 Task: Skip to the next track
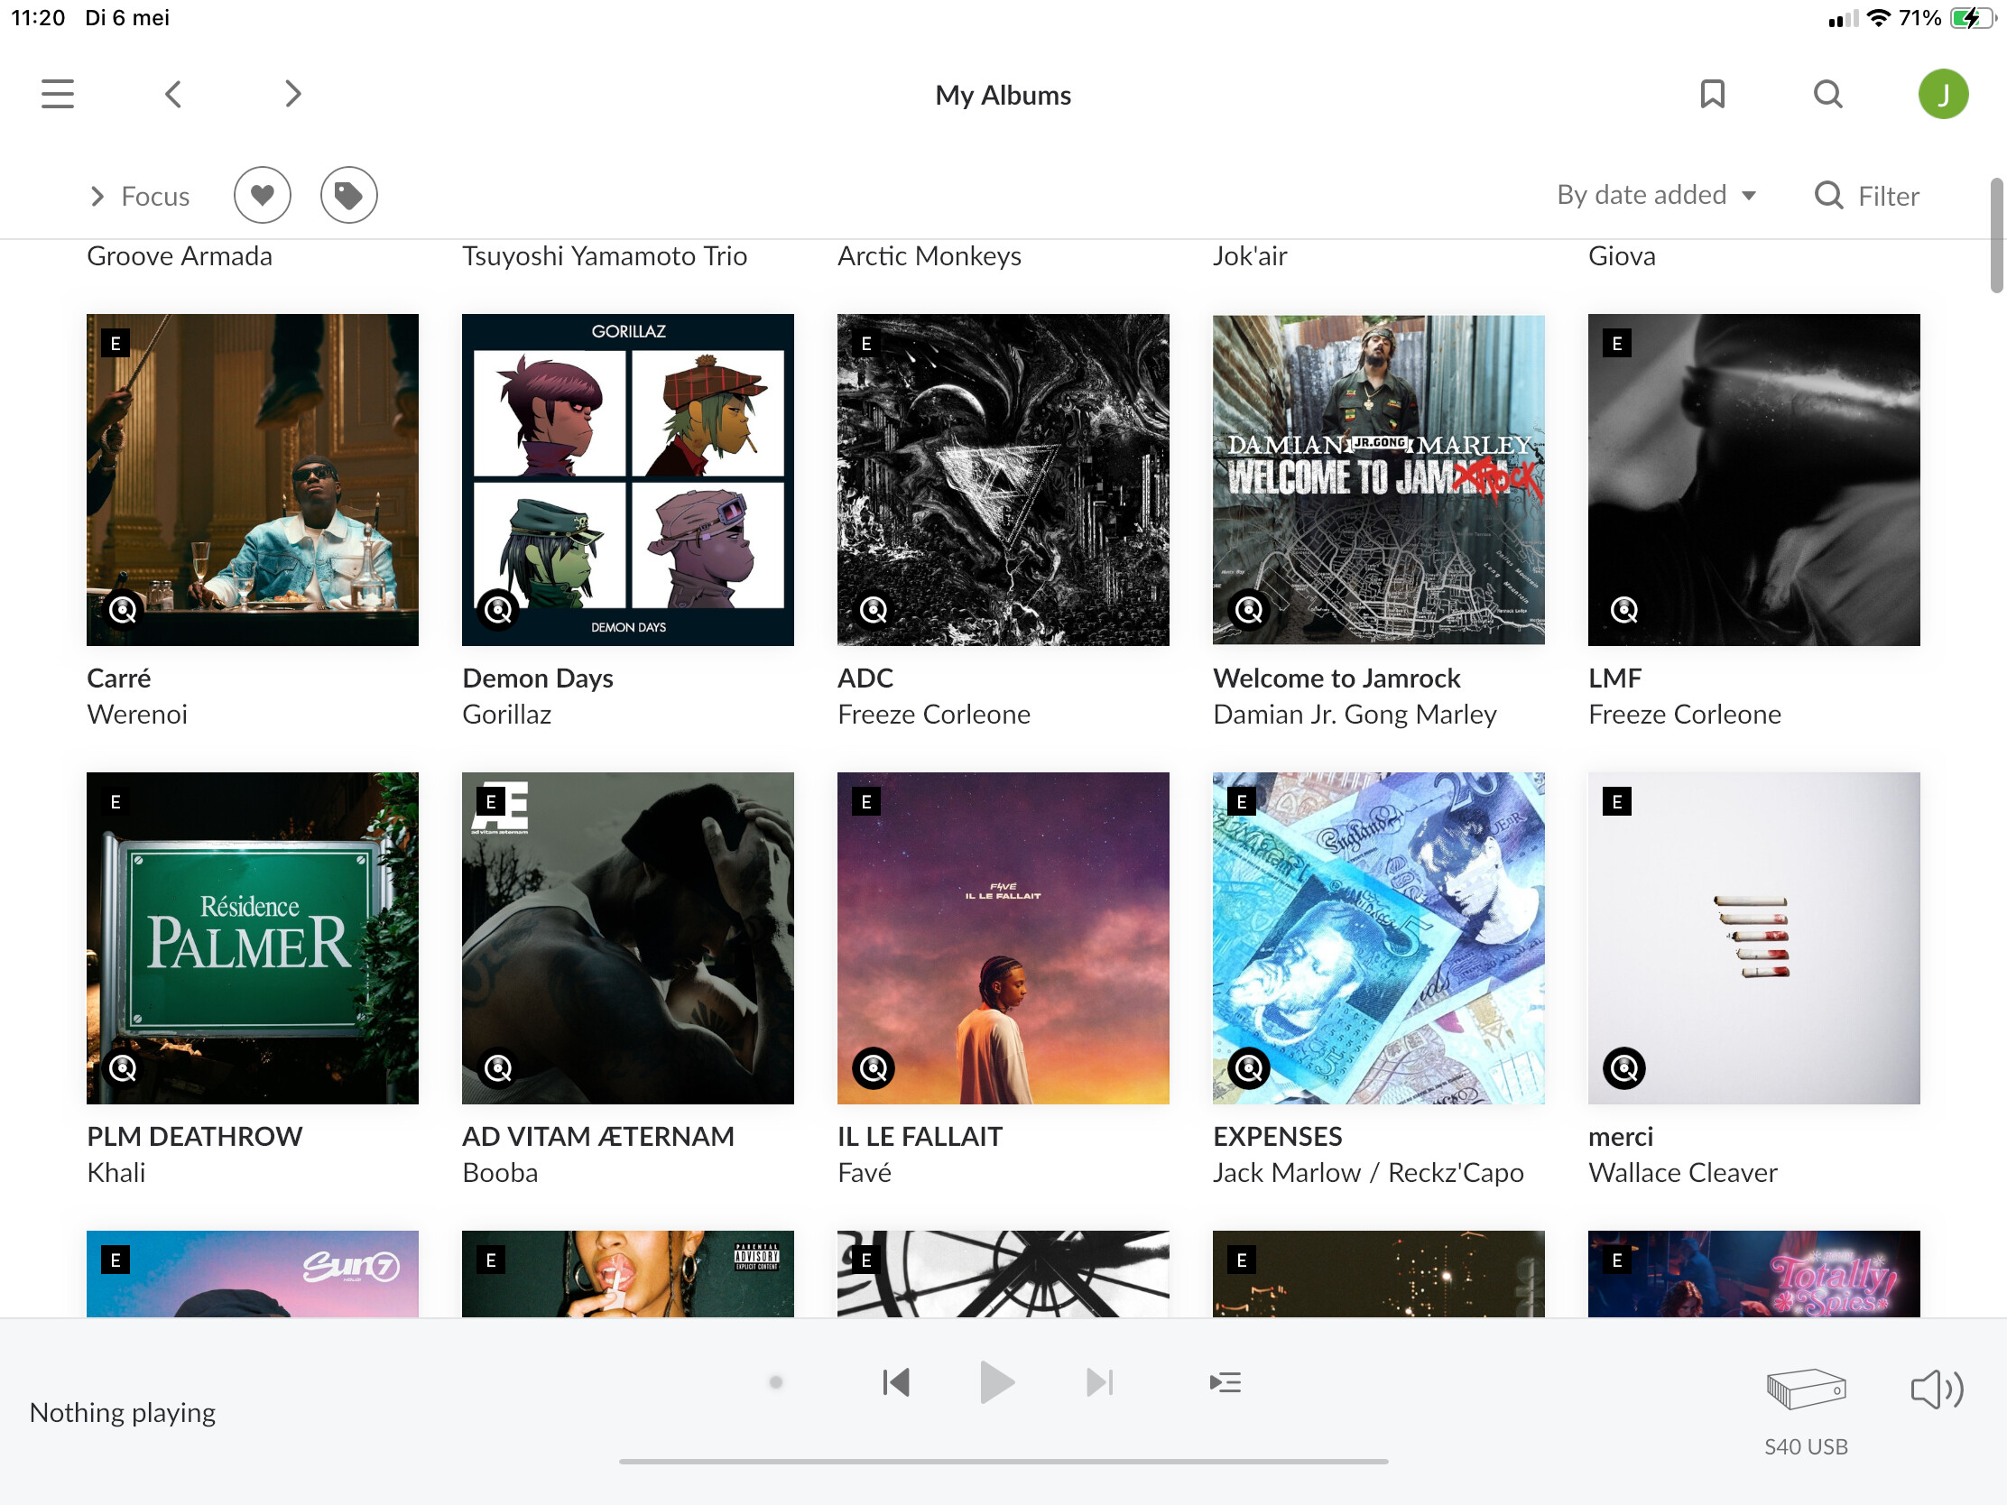tap(1099, 1382)
